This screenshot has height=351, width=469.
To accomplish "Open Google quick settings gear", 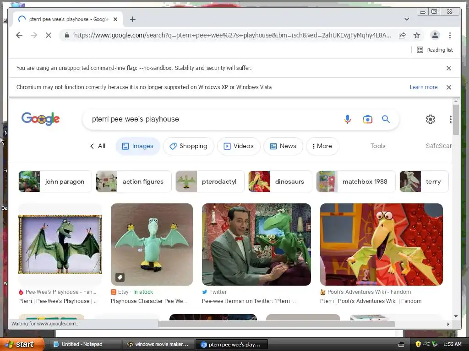I will coord(431,119).
